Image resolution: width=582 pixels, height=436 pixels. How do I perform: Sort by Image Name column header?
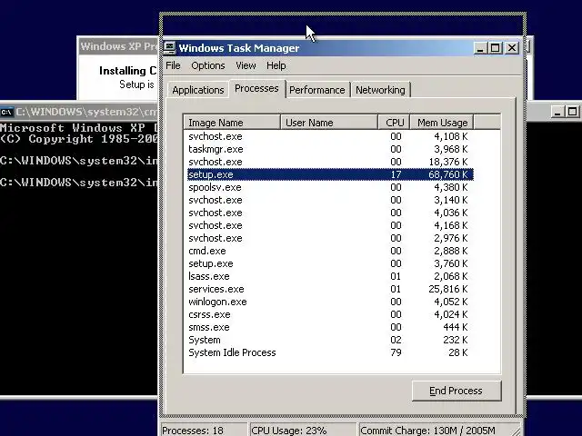pos(232,123)
